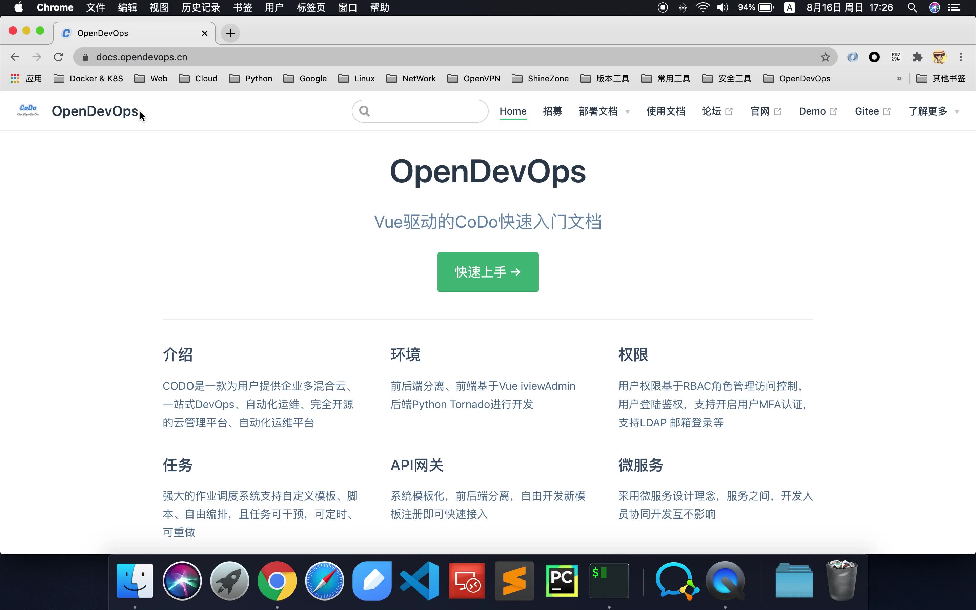Click the green 快速上手 button
Viewport: 976px width, 610px height.
tap(488, 272)
